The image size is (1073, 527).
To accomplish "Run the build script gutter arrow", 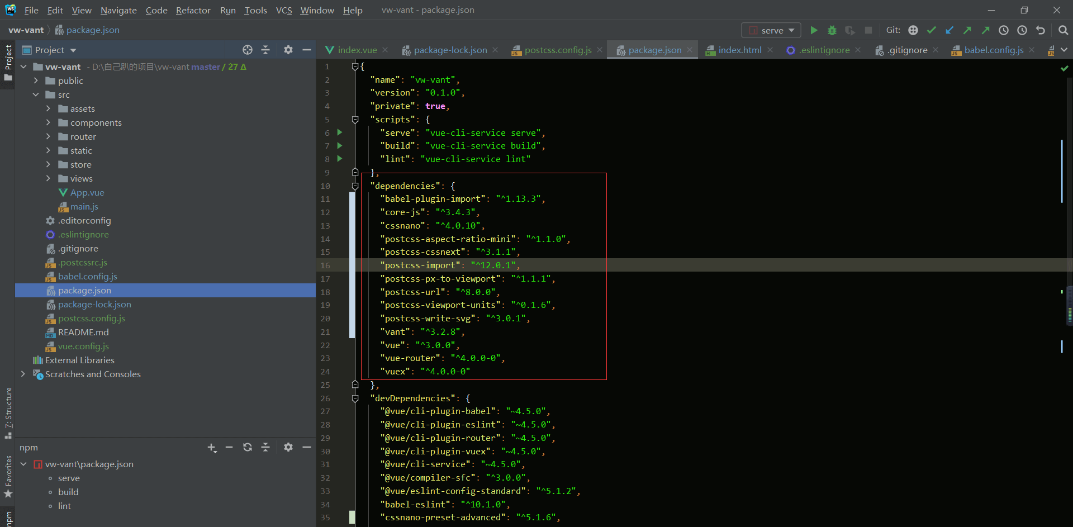I will coord(339,146).
